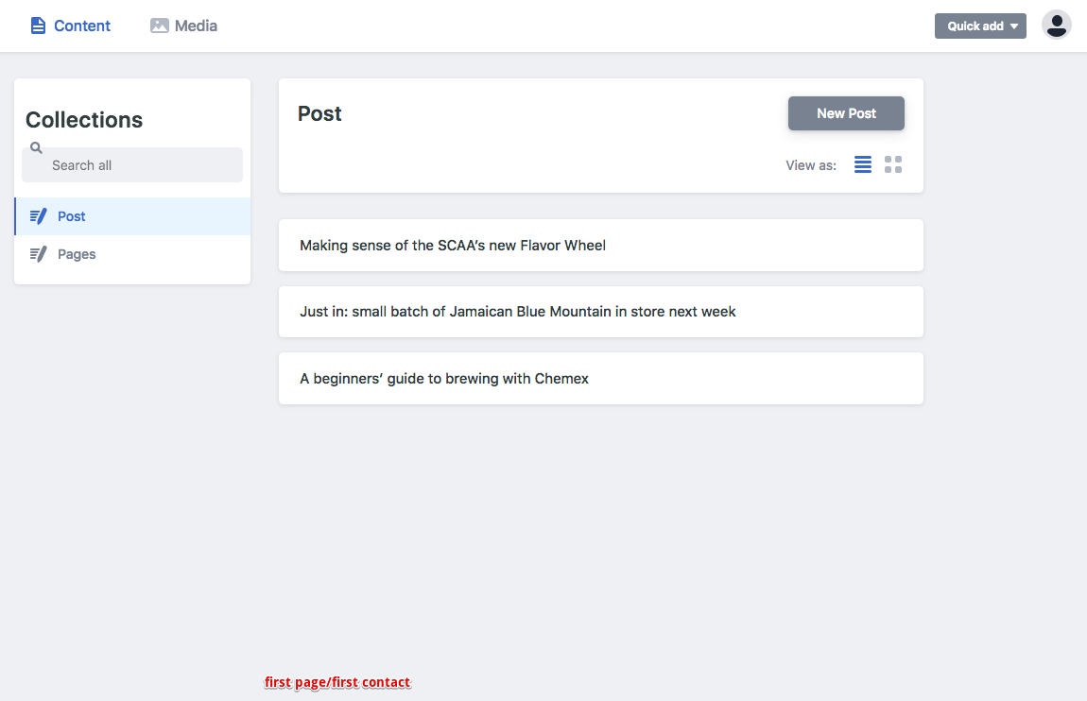Viewport: 1087px width, 701px height.
Task: Open the SCAA Flavor Wheel post
Action: (601, 246)
